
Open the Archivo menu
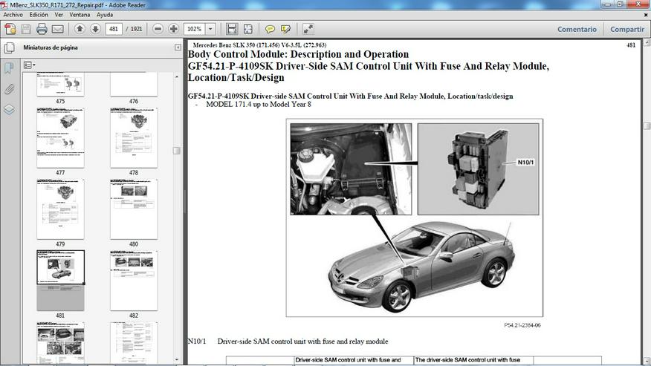tap(13, 15)
